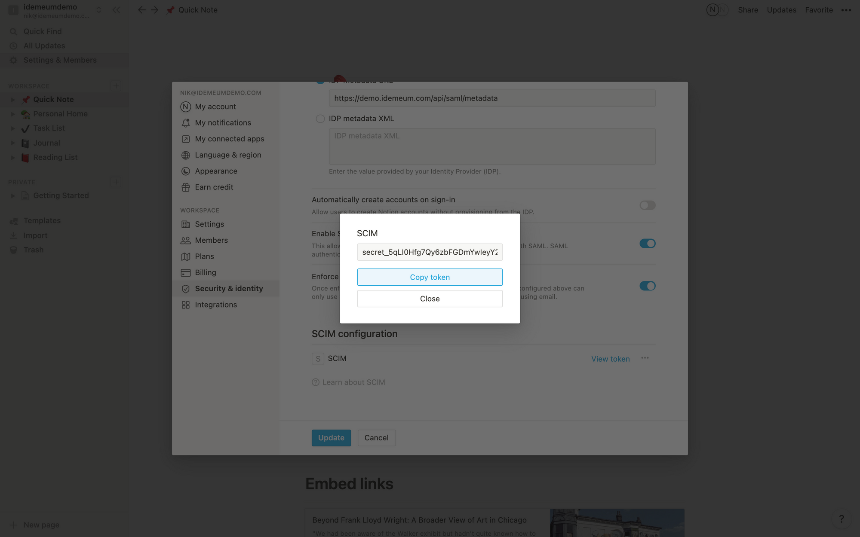This screenshot has width=860, height=537.
Task: Open My connected apps
Action: pyautogui.click(x=226, y=139)
